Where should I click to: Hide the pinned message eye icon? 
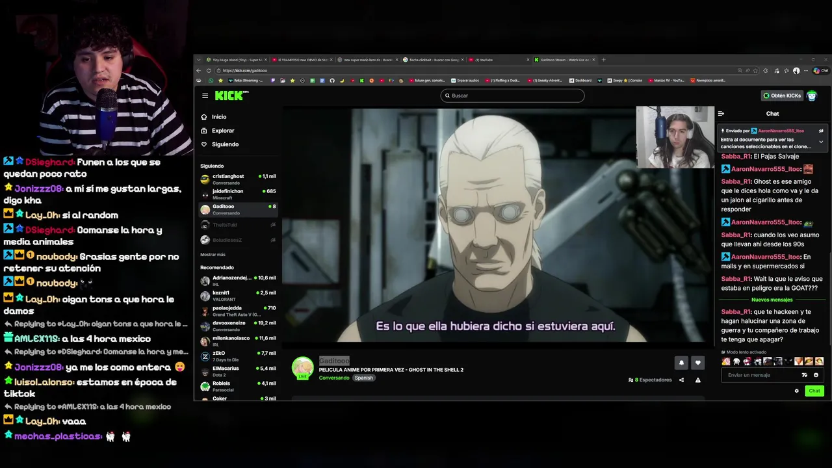821,131
